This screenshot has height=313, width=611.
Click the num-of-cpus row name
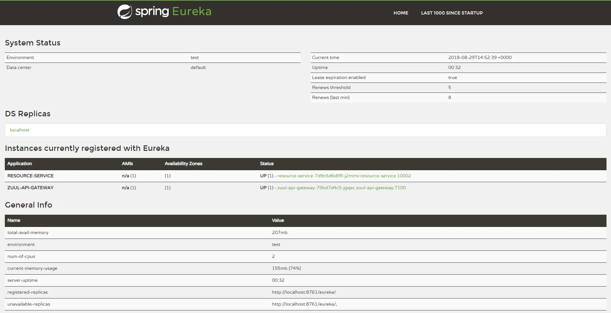click(21, 256)
